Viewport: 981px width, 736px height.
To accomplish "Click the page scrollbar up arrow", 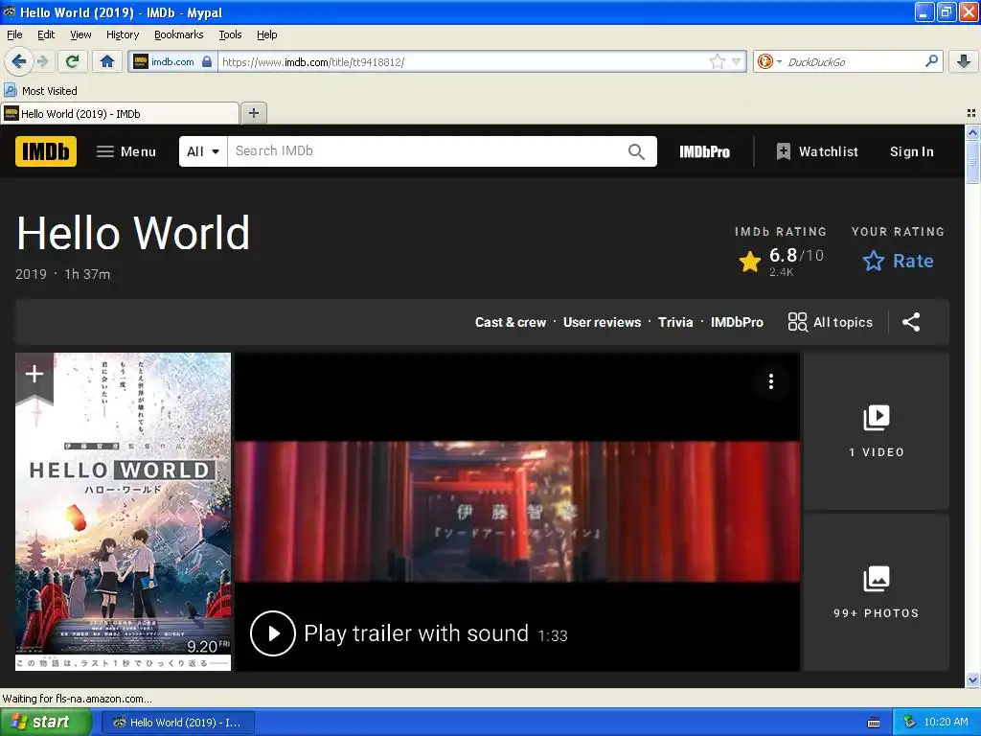I will tap(972, 132).
